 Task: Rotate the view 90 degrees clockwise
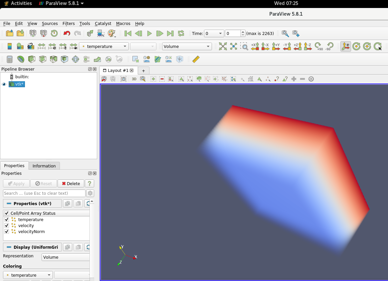319,47
